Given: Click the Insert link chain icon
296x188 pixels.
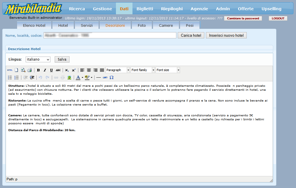Looking at the screenshot, I should [56, 77].
